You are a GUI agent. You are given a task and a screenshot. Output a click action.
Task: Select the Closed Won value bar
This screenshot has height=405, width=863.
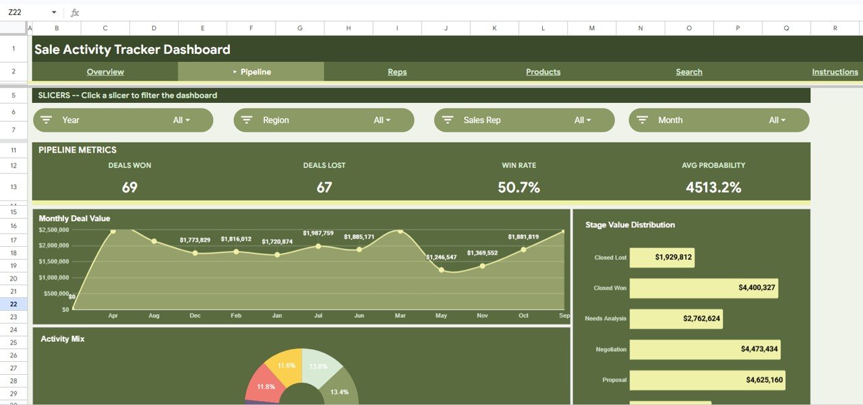click(704, 288)
